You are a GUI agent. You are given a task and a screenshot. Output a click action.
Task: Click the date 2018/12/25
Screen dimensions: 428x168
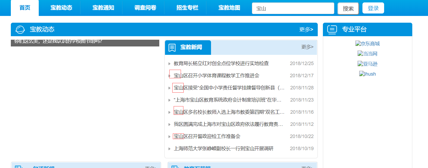(x=302, y=63)
